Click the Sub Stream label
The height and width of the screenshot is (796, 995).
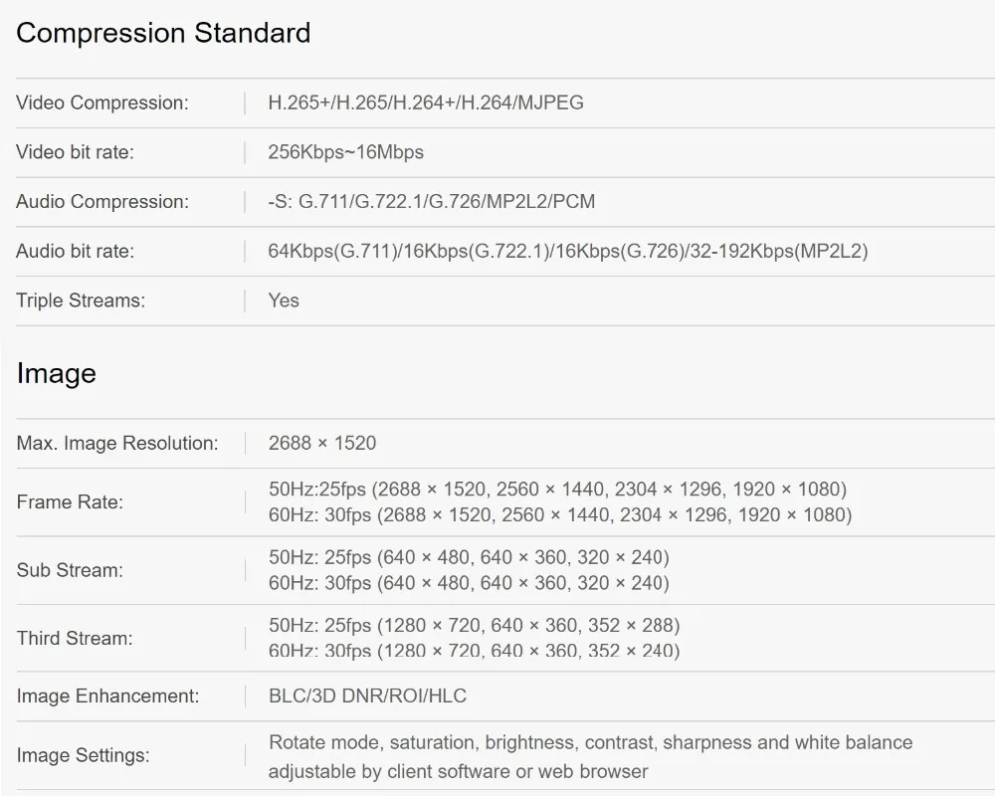click(x=70, y=570)
